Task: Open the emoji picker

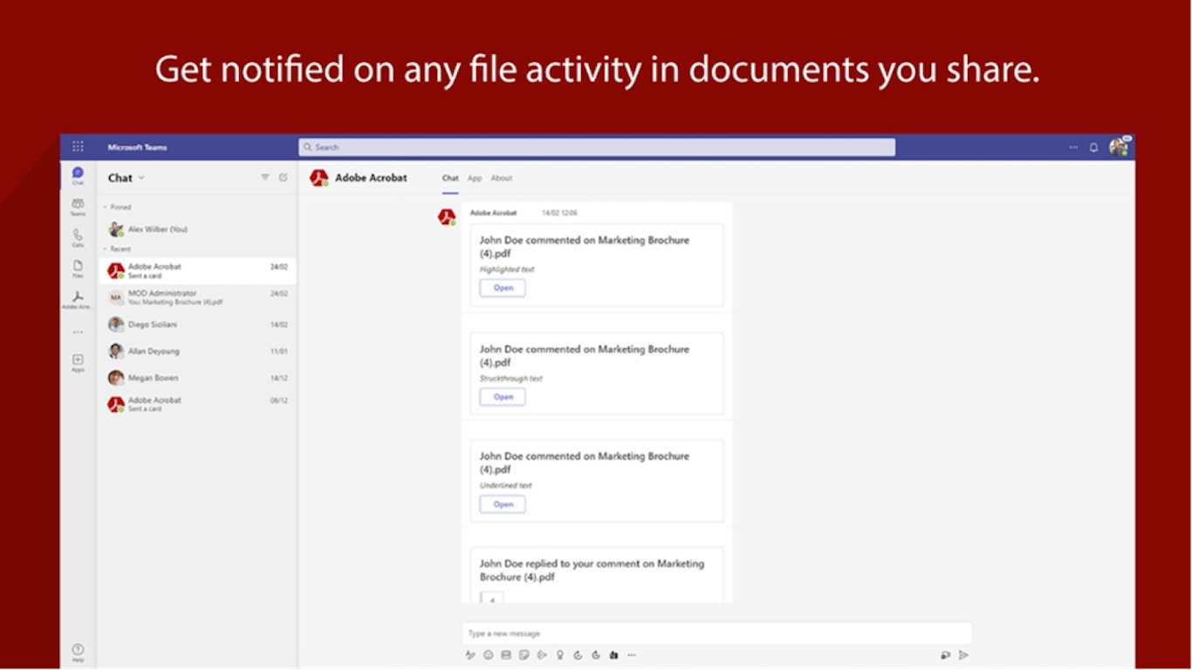Action: (489, 655)
